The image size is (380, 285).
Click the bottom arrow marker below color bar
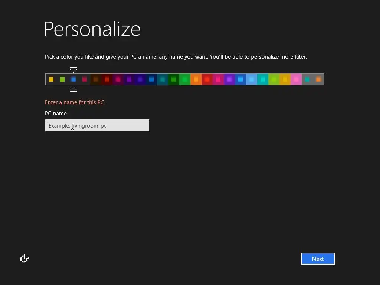click(73, 89)
